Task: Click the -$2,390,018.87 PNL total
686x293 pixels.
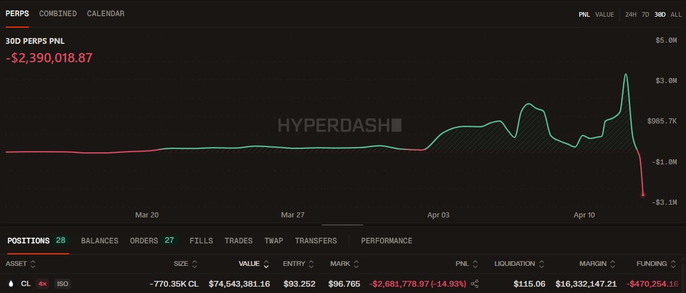Action: [x=49, y=58]
